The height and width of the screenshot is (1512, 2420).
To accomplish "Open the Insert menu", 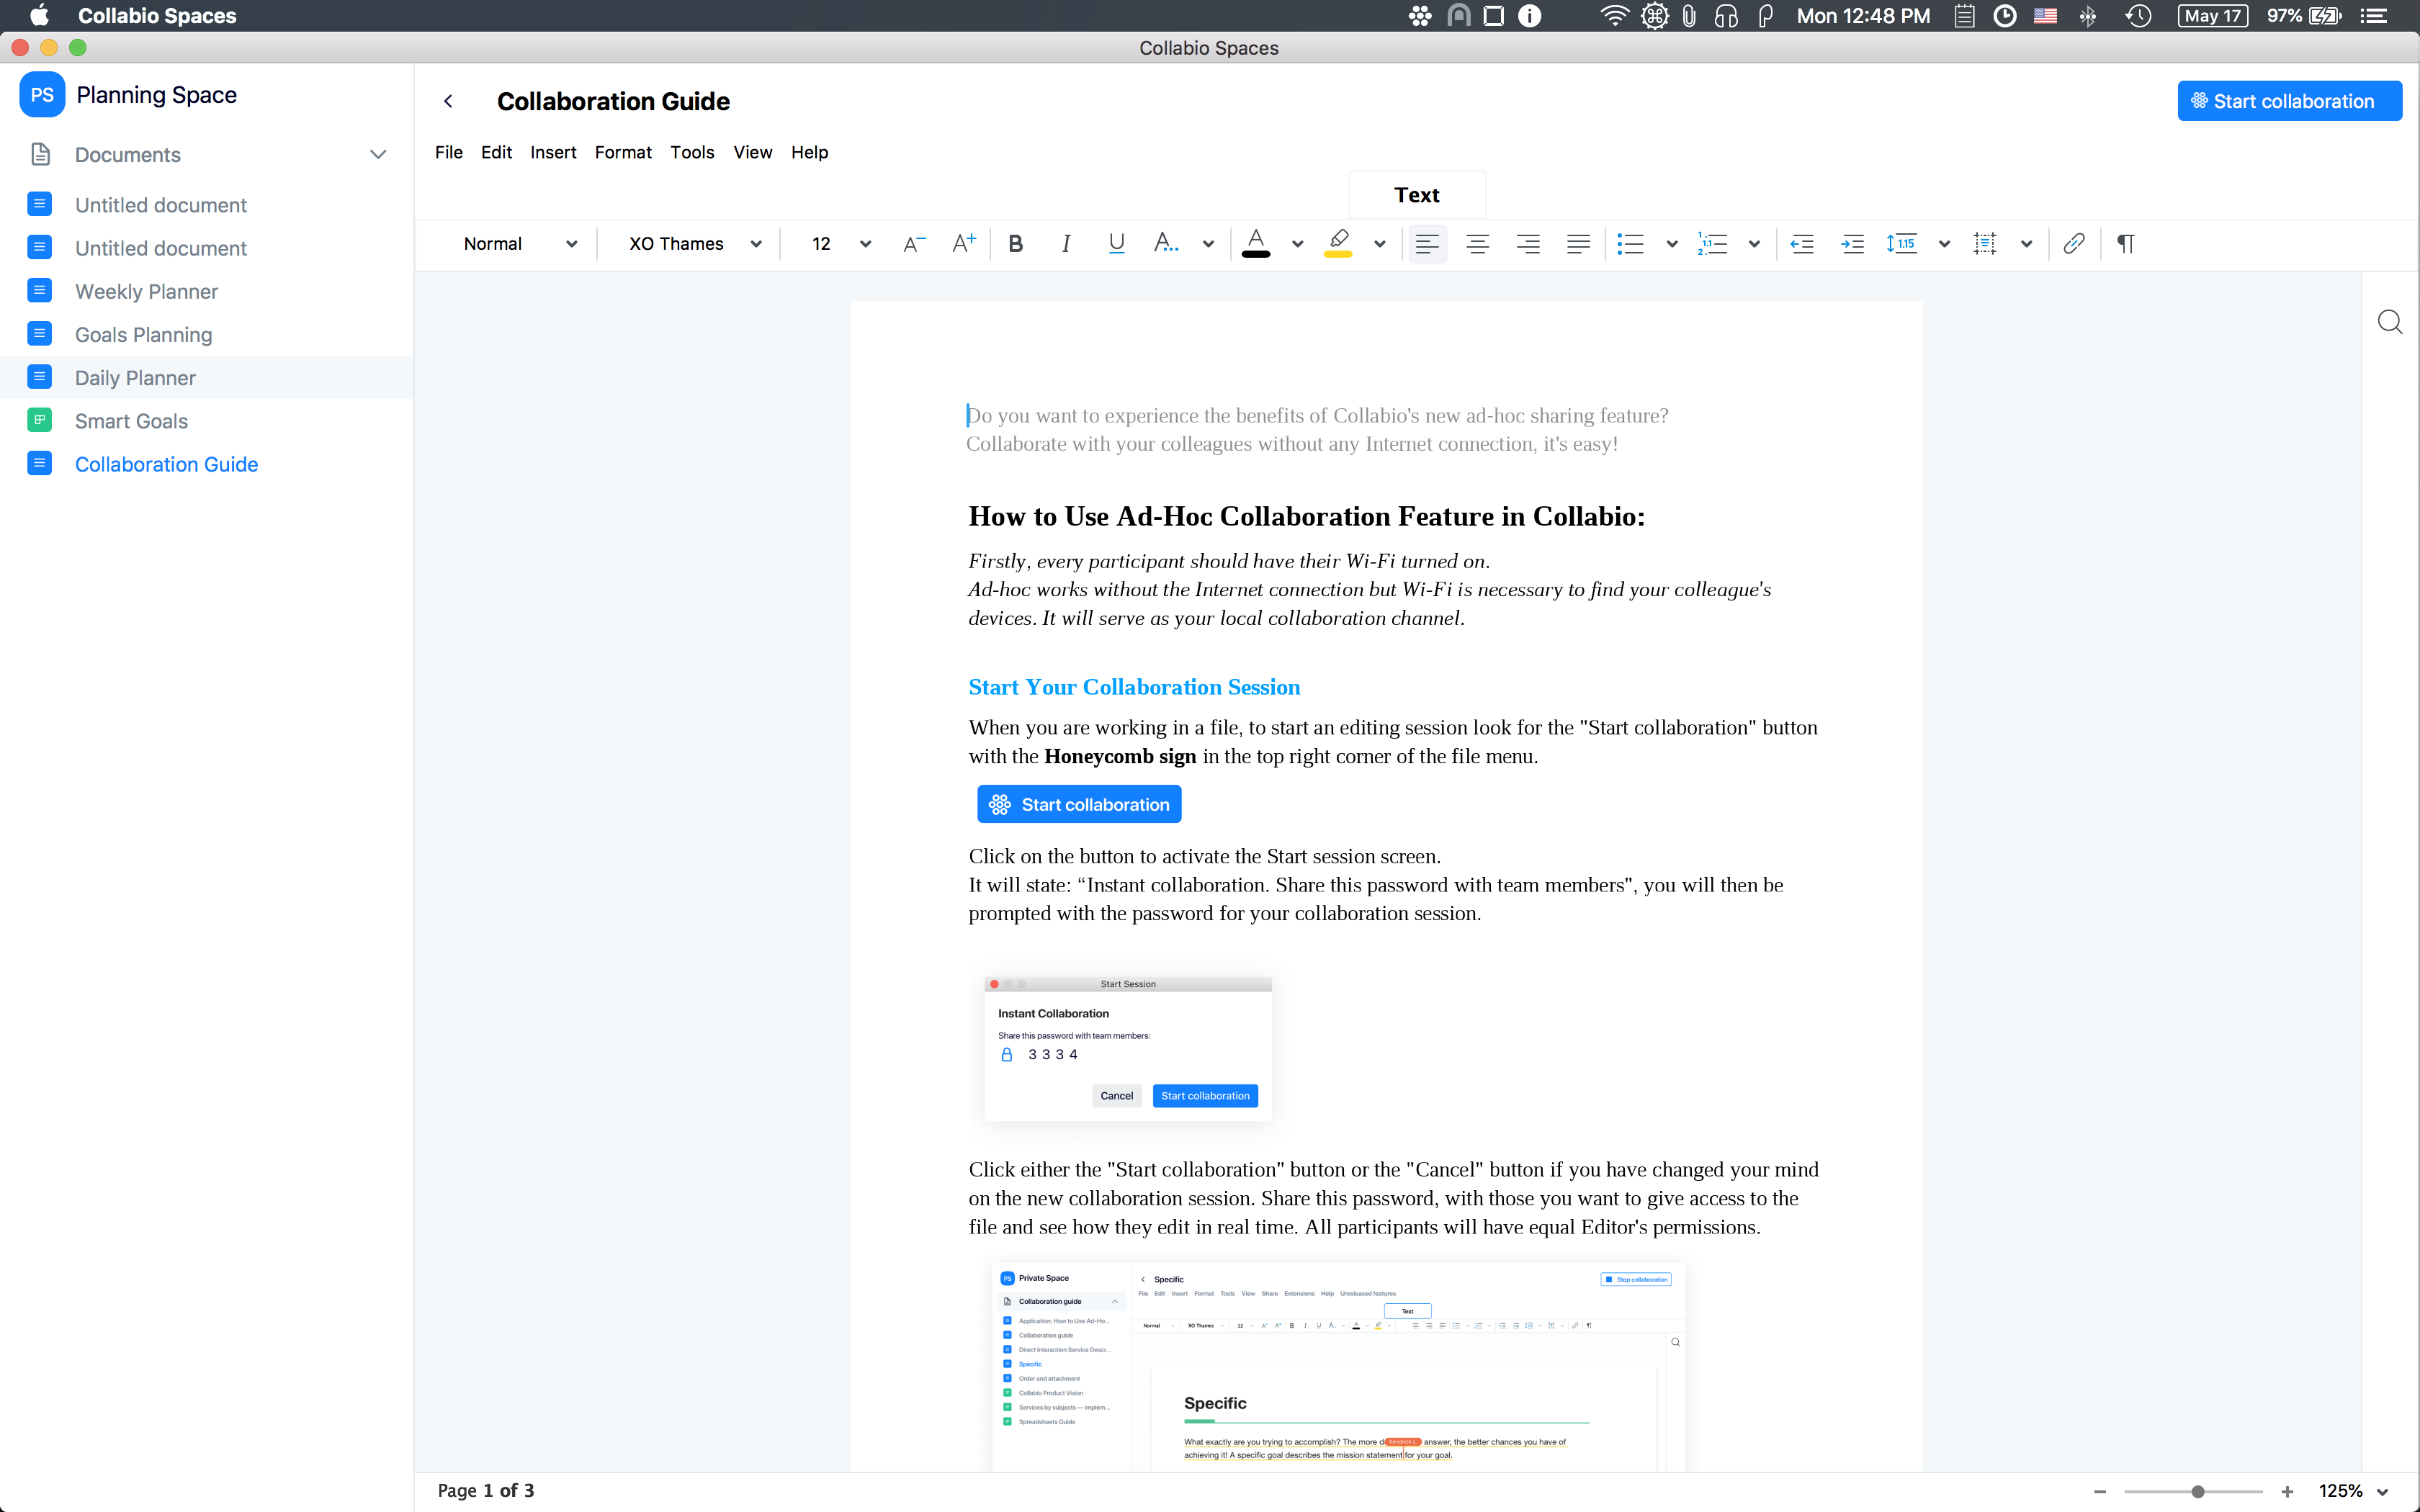I will click(x=553, y=152).
